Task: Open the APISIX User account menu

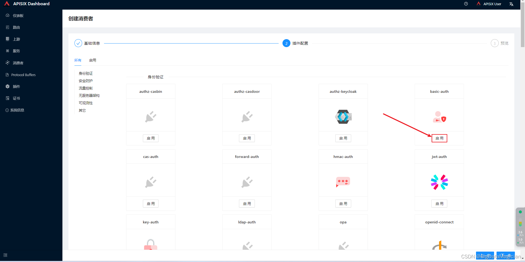Action: click(x=489, y=4)
